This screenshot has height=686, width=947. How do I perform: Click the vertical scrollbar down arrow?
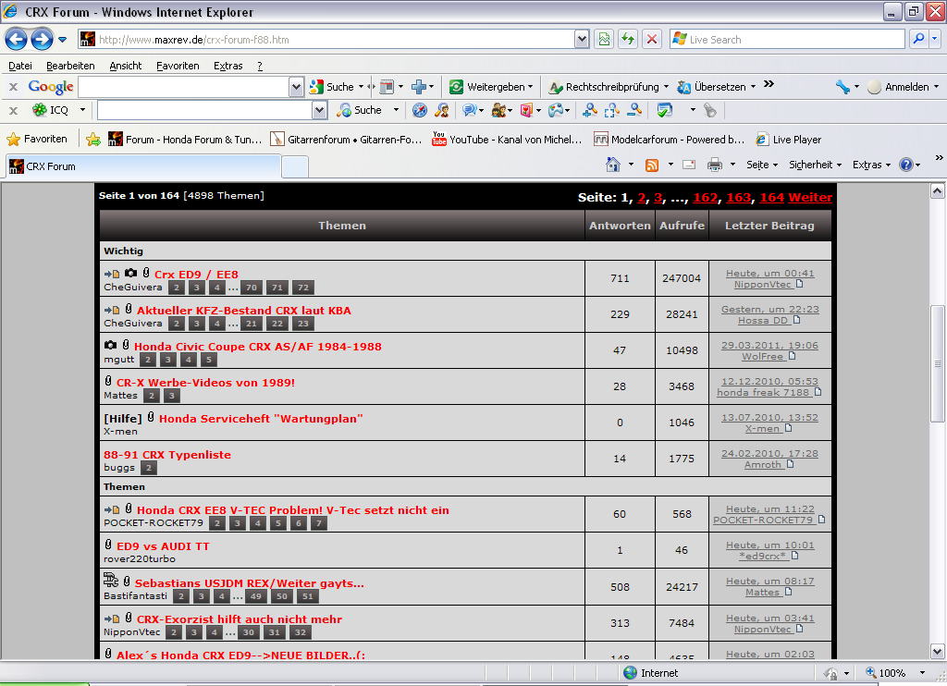(937, 652)
